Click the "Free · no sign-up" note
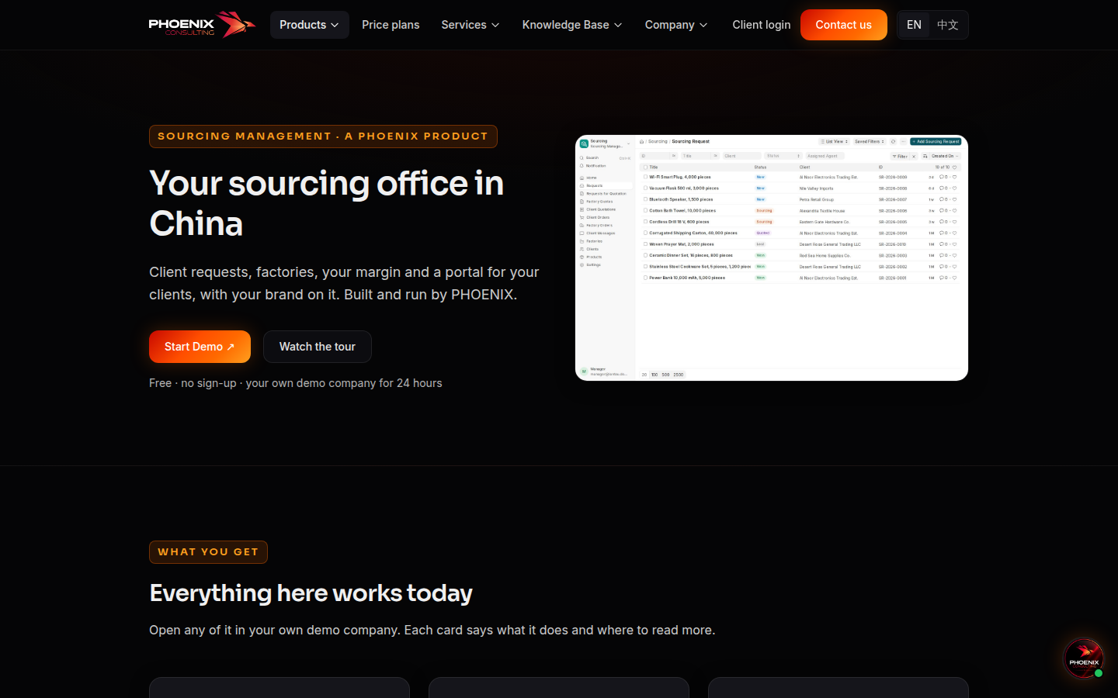 (296, 383)
